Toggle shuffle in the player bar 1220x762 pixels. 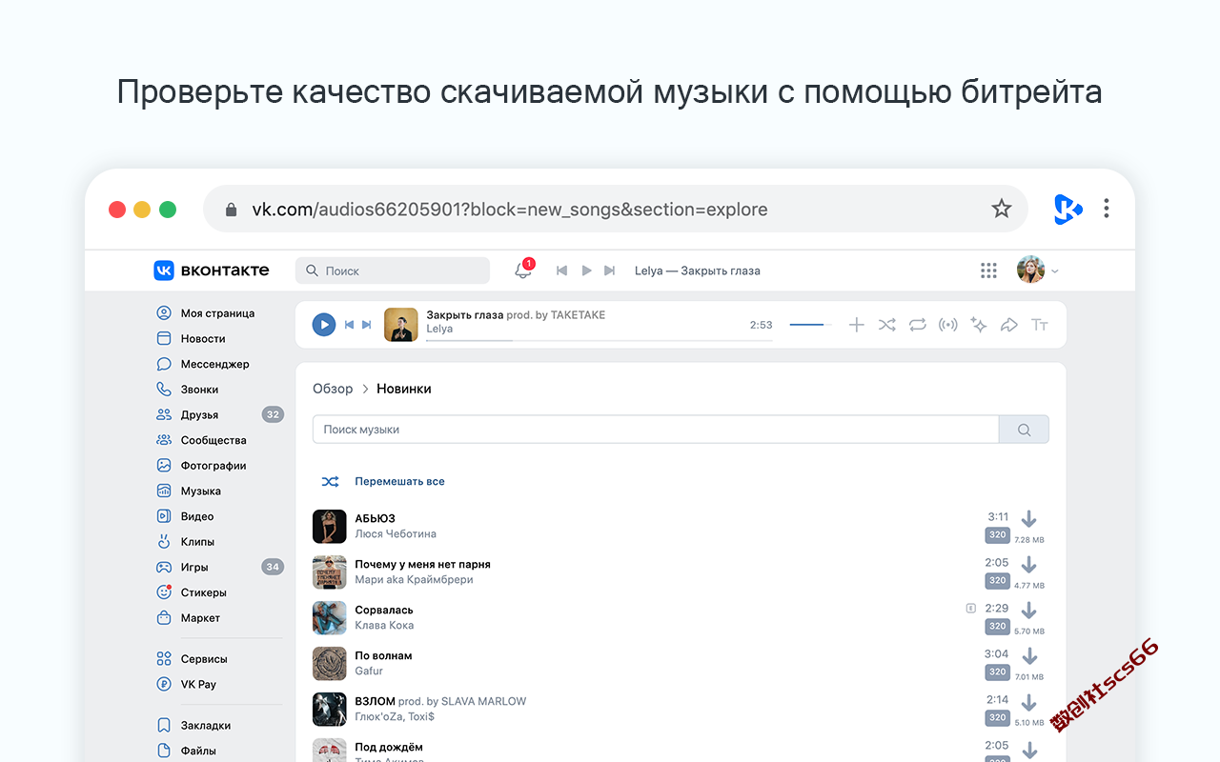(886, 325)
